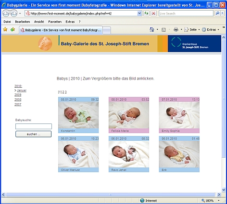Viewport: 227px width, 204px height.
Task: Click the horizontal scrollbar thumb
Action: (x=110, y=194)
